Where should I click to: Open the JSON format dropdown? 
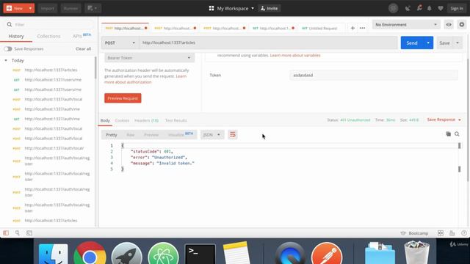coord(212,135)
